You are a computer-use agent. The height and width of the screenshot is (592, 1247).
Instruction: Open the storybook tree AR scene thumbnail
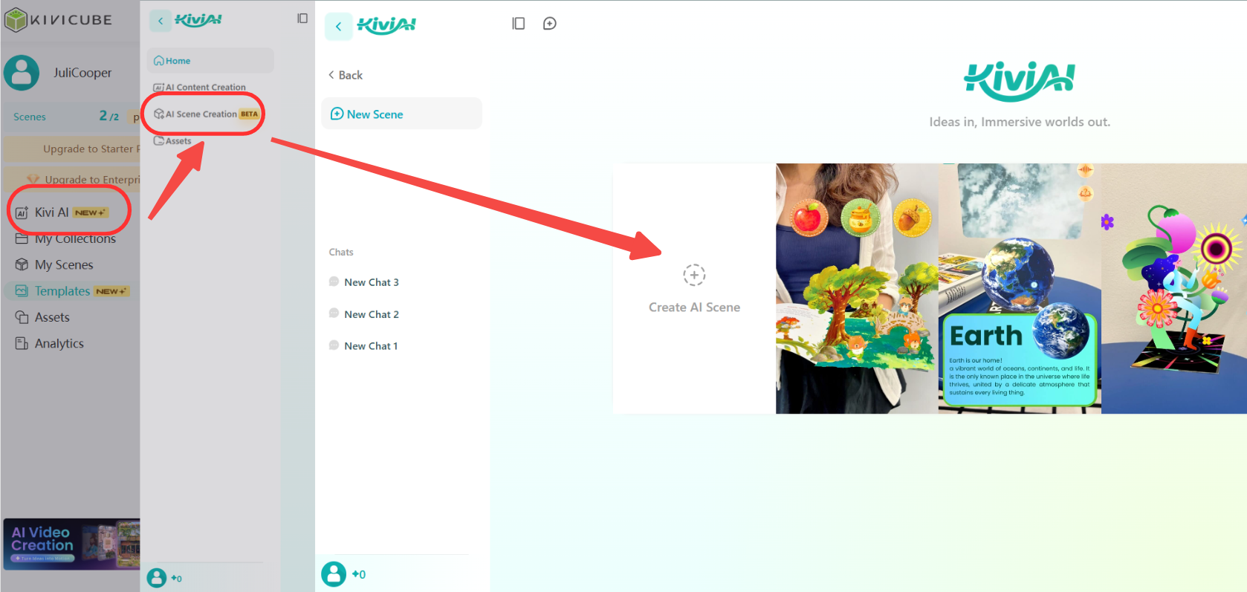point(857,288)
